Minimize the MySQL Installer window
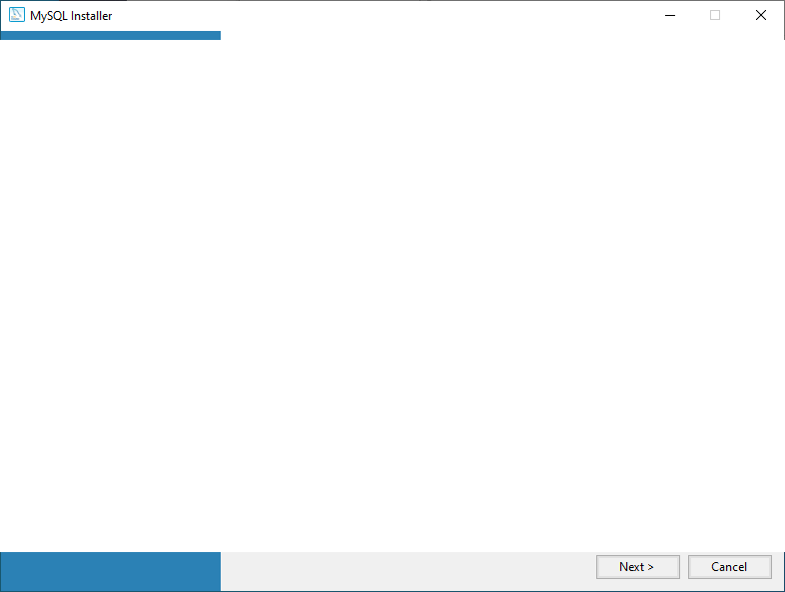785x592 pixels. click(x=668, y=15)
